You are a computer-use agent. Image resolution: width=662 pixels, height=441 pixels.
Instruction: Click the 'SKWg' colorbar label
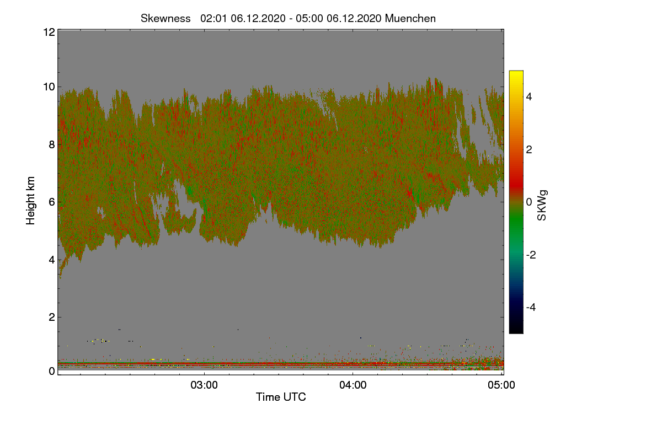[x=542, y=206]
